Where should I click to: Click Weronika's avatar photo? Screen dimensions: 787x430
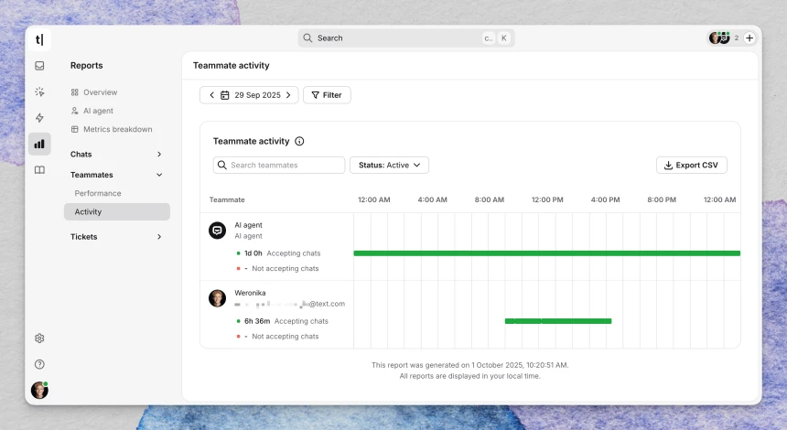pyautogui.click(x=217, y=298)
